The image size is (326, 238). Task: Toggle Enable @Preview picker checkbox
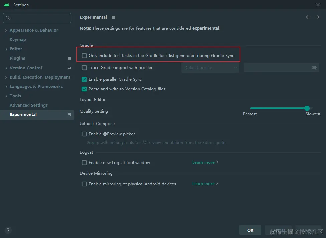coord(84,134)
